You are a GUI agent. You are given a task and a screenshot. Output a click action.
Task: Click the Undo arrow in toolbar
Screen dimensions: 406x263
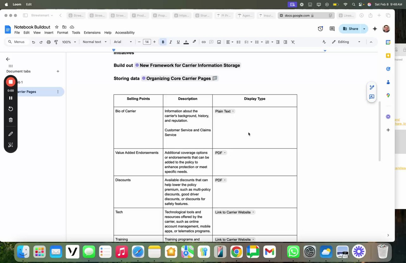tap(33, 42)
